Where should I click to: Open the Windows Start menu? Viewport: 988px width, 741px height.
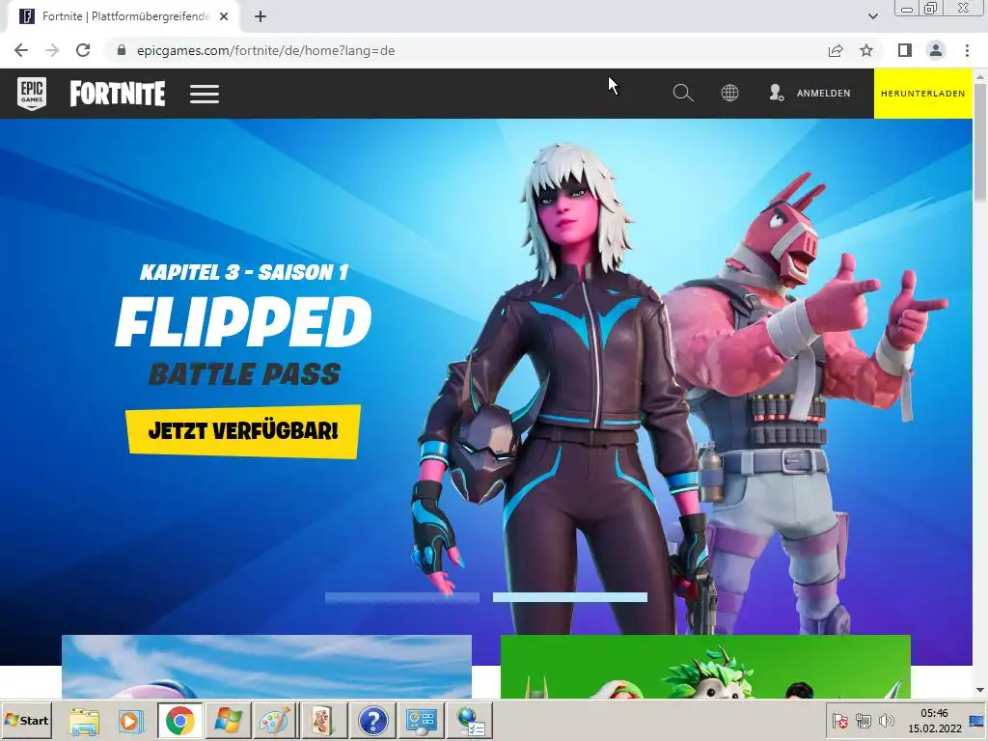[x=26, y=720]
